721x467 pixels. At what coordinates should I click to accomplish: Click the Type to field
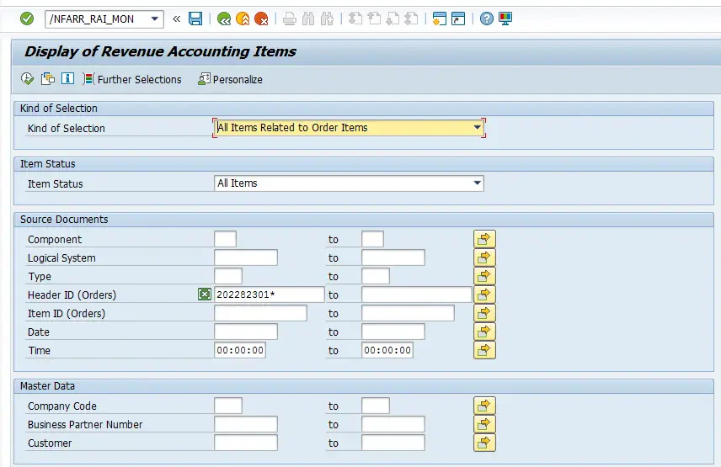pyautogui.click(x=375, y=276)
